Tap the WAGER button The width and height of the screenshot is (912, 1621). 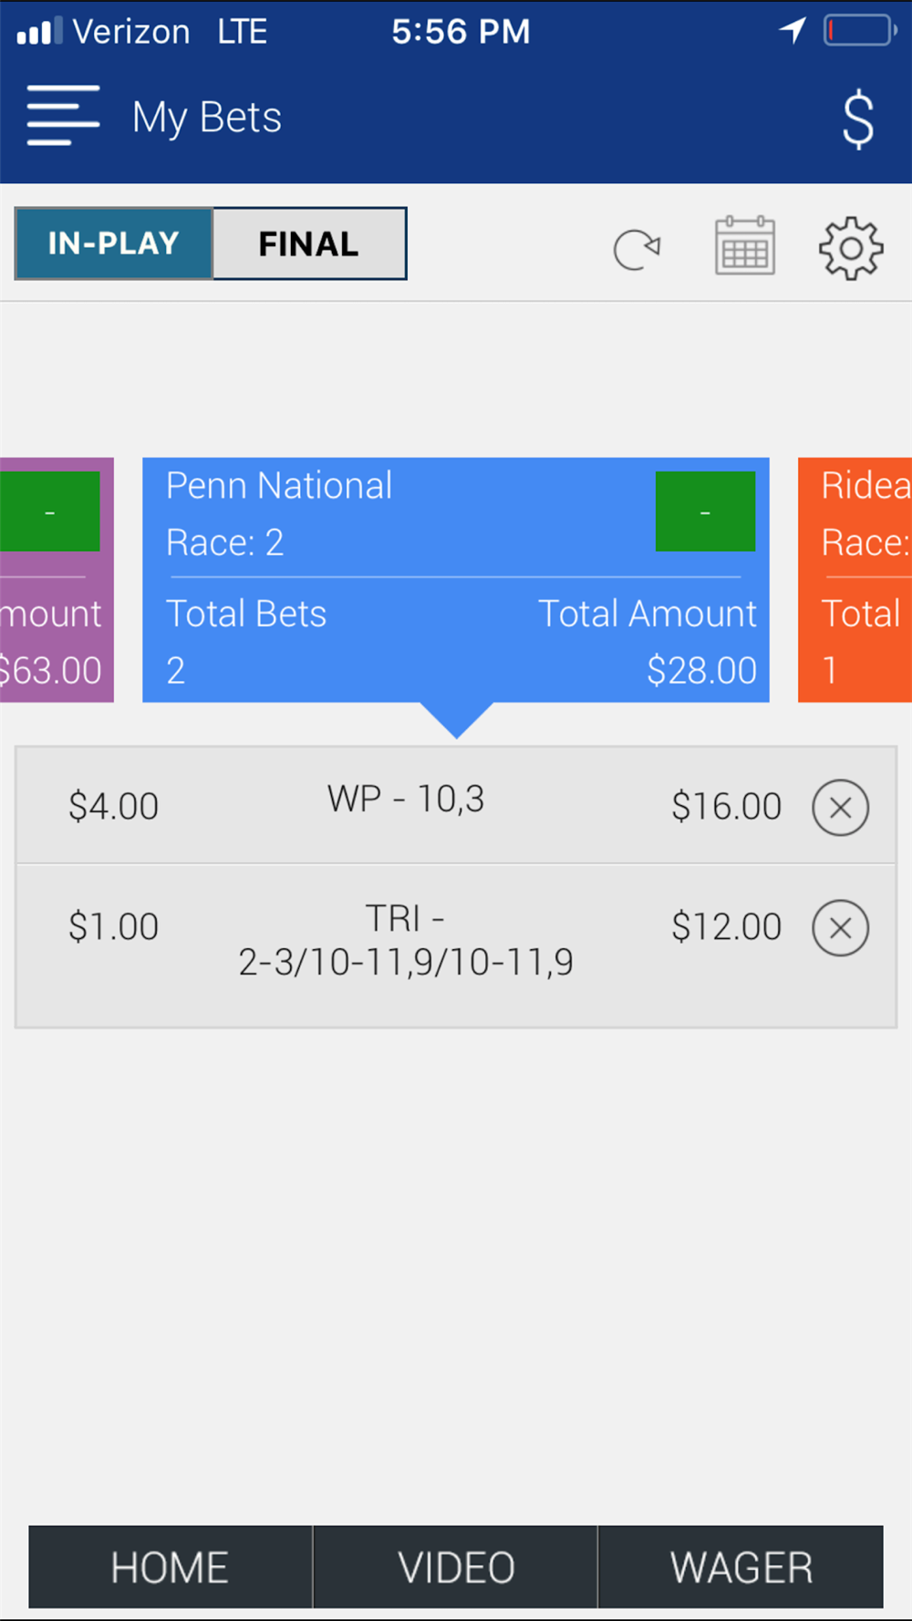coord(741,1567)
